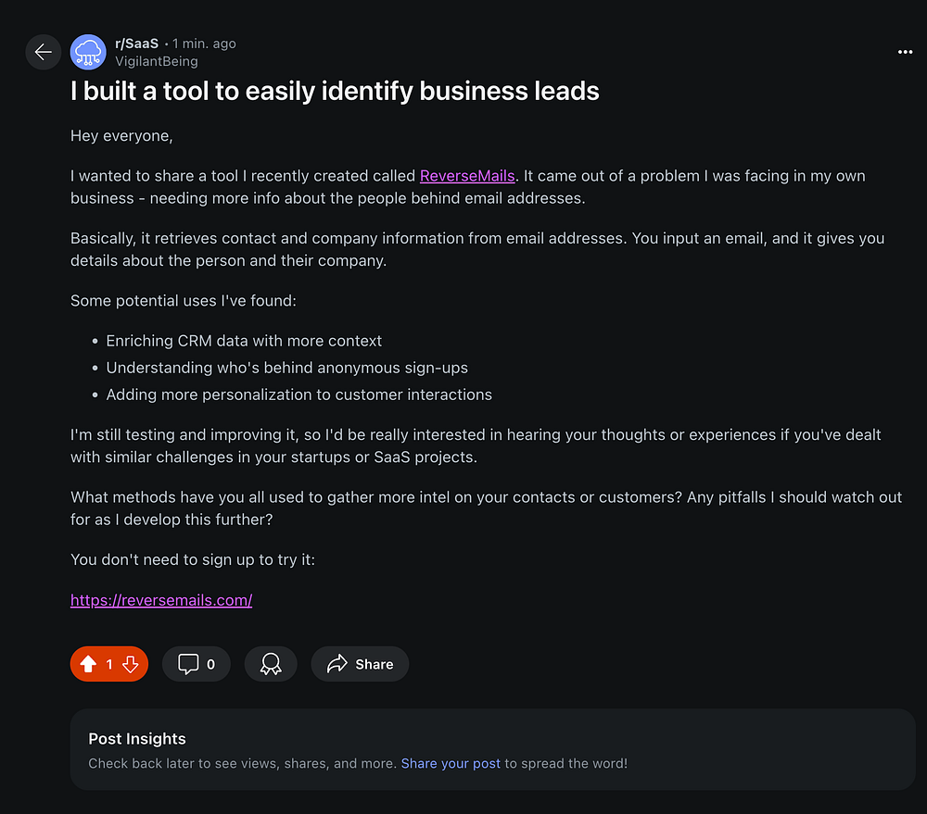
Task: Click the "1 min. ago" timestamp
Action: (204, 44)
